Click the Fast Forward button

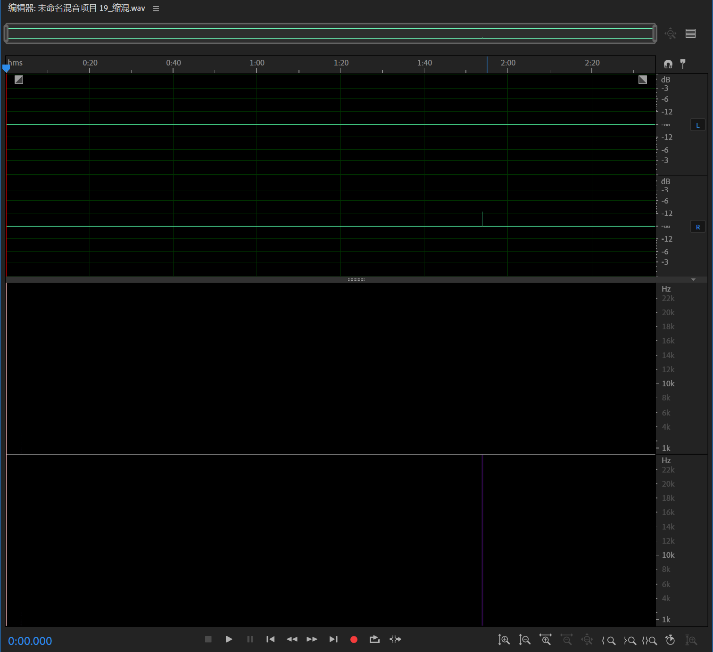312,639
